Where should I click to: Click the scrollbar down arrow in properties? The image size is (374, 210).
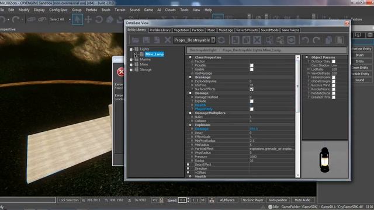tap(297, 176)
